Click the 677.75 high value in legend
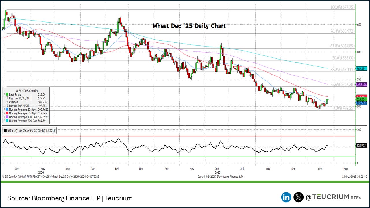Image resolution: width=370 pixels, height=208 pixels. [x=42, y=98]
